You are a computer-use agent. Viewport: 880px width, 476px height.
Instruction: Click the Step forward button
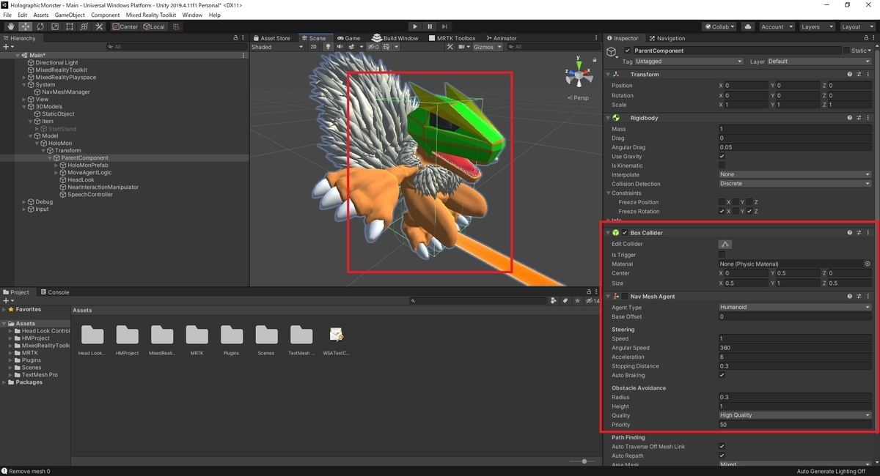point(444,27)
